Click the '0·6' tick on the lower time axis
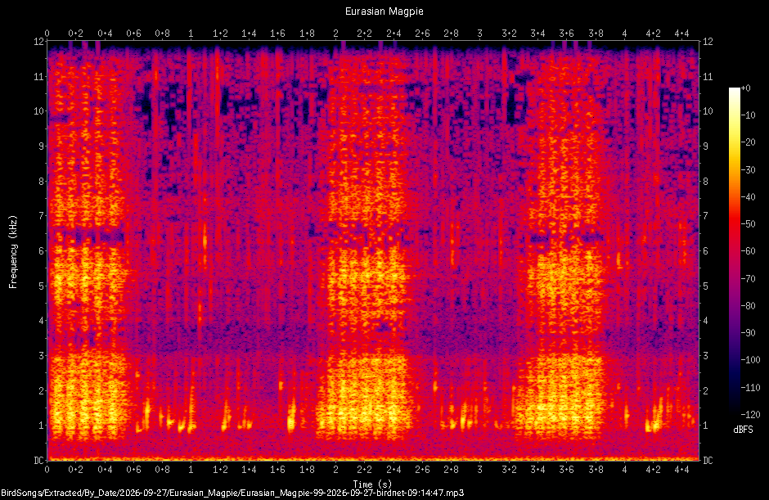This screenshot has width=769, height=500. point(133,470)
